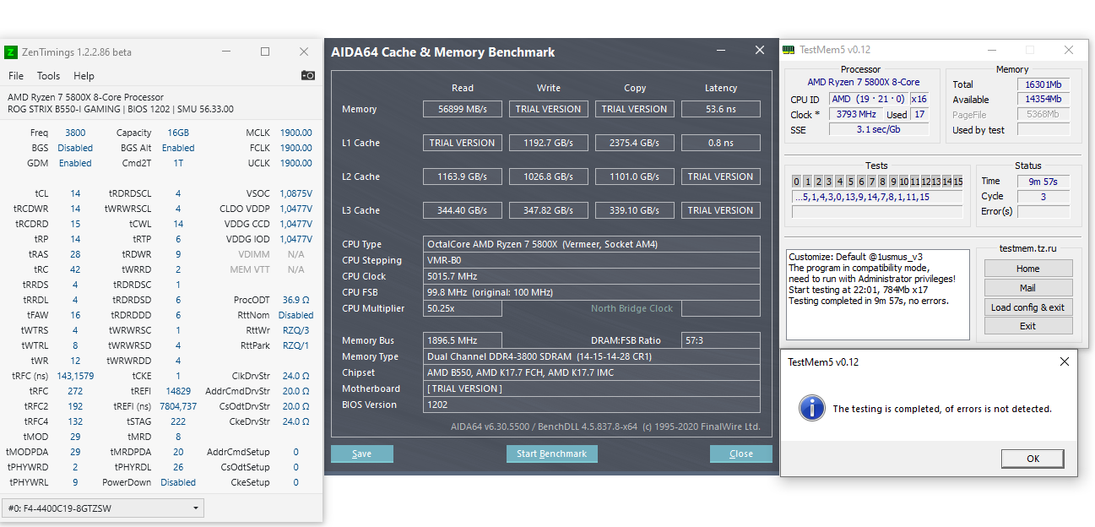Click the SSE 3.1 sec/Gb field
Viewport: 1095px width, 527px height.
[x=879, y=129]
